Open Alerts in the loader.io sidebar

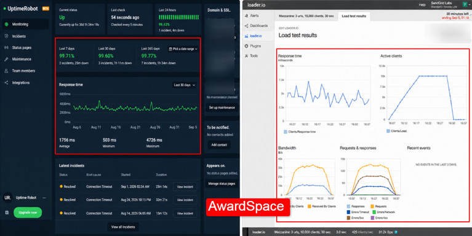pyautogui.click(x=254, y=15)
